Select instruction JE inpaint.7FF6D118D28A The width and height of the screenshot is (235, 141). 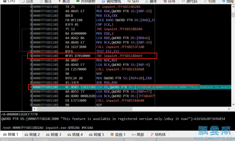(118, 7)
